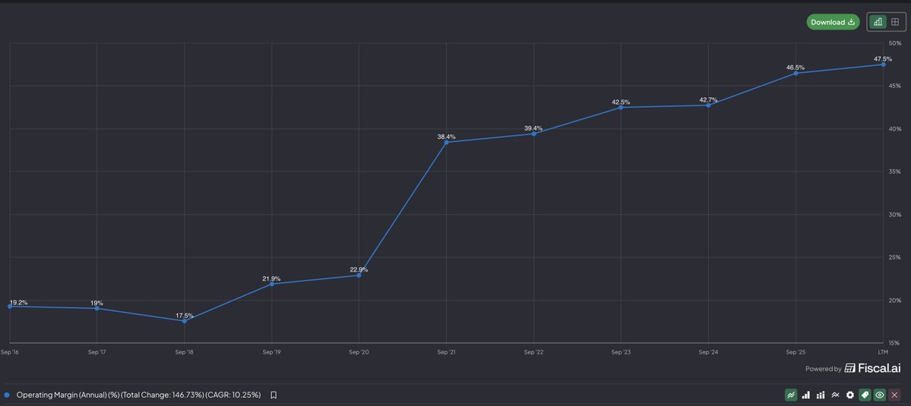The width and height of the screenshot is (911, 406).
Task: Download the operating margin chart
Action: pos(833,22)
